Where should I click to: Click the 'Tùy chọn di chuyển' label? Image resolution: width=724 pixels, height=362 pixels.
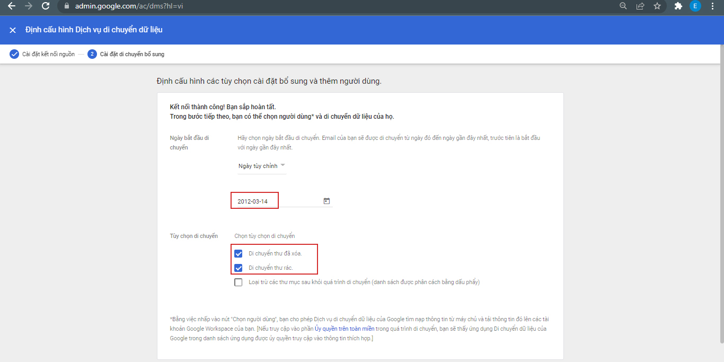194,236
